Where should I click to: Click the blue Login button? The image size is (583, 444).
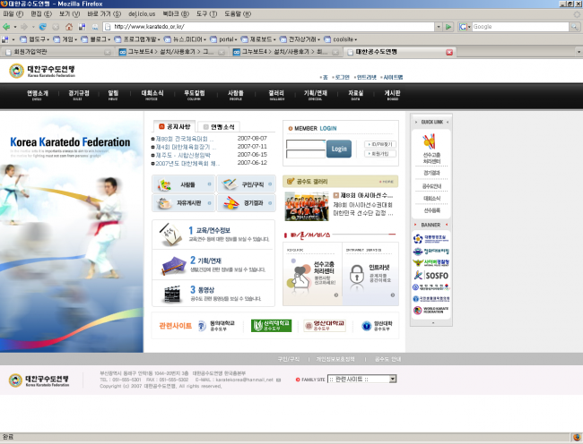point(339,149)
